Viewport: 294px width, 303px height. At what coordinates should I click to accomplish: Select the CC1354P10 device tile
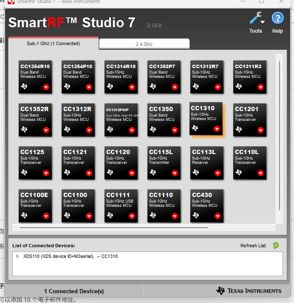(78, 77)
